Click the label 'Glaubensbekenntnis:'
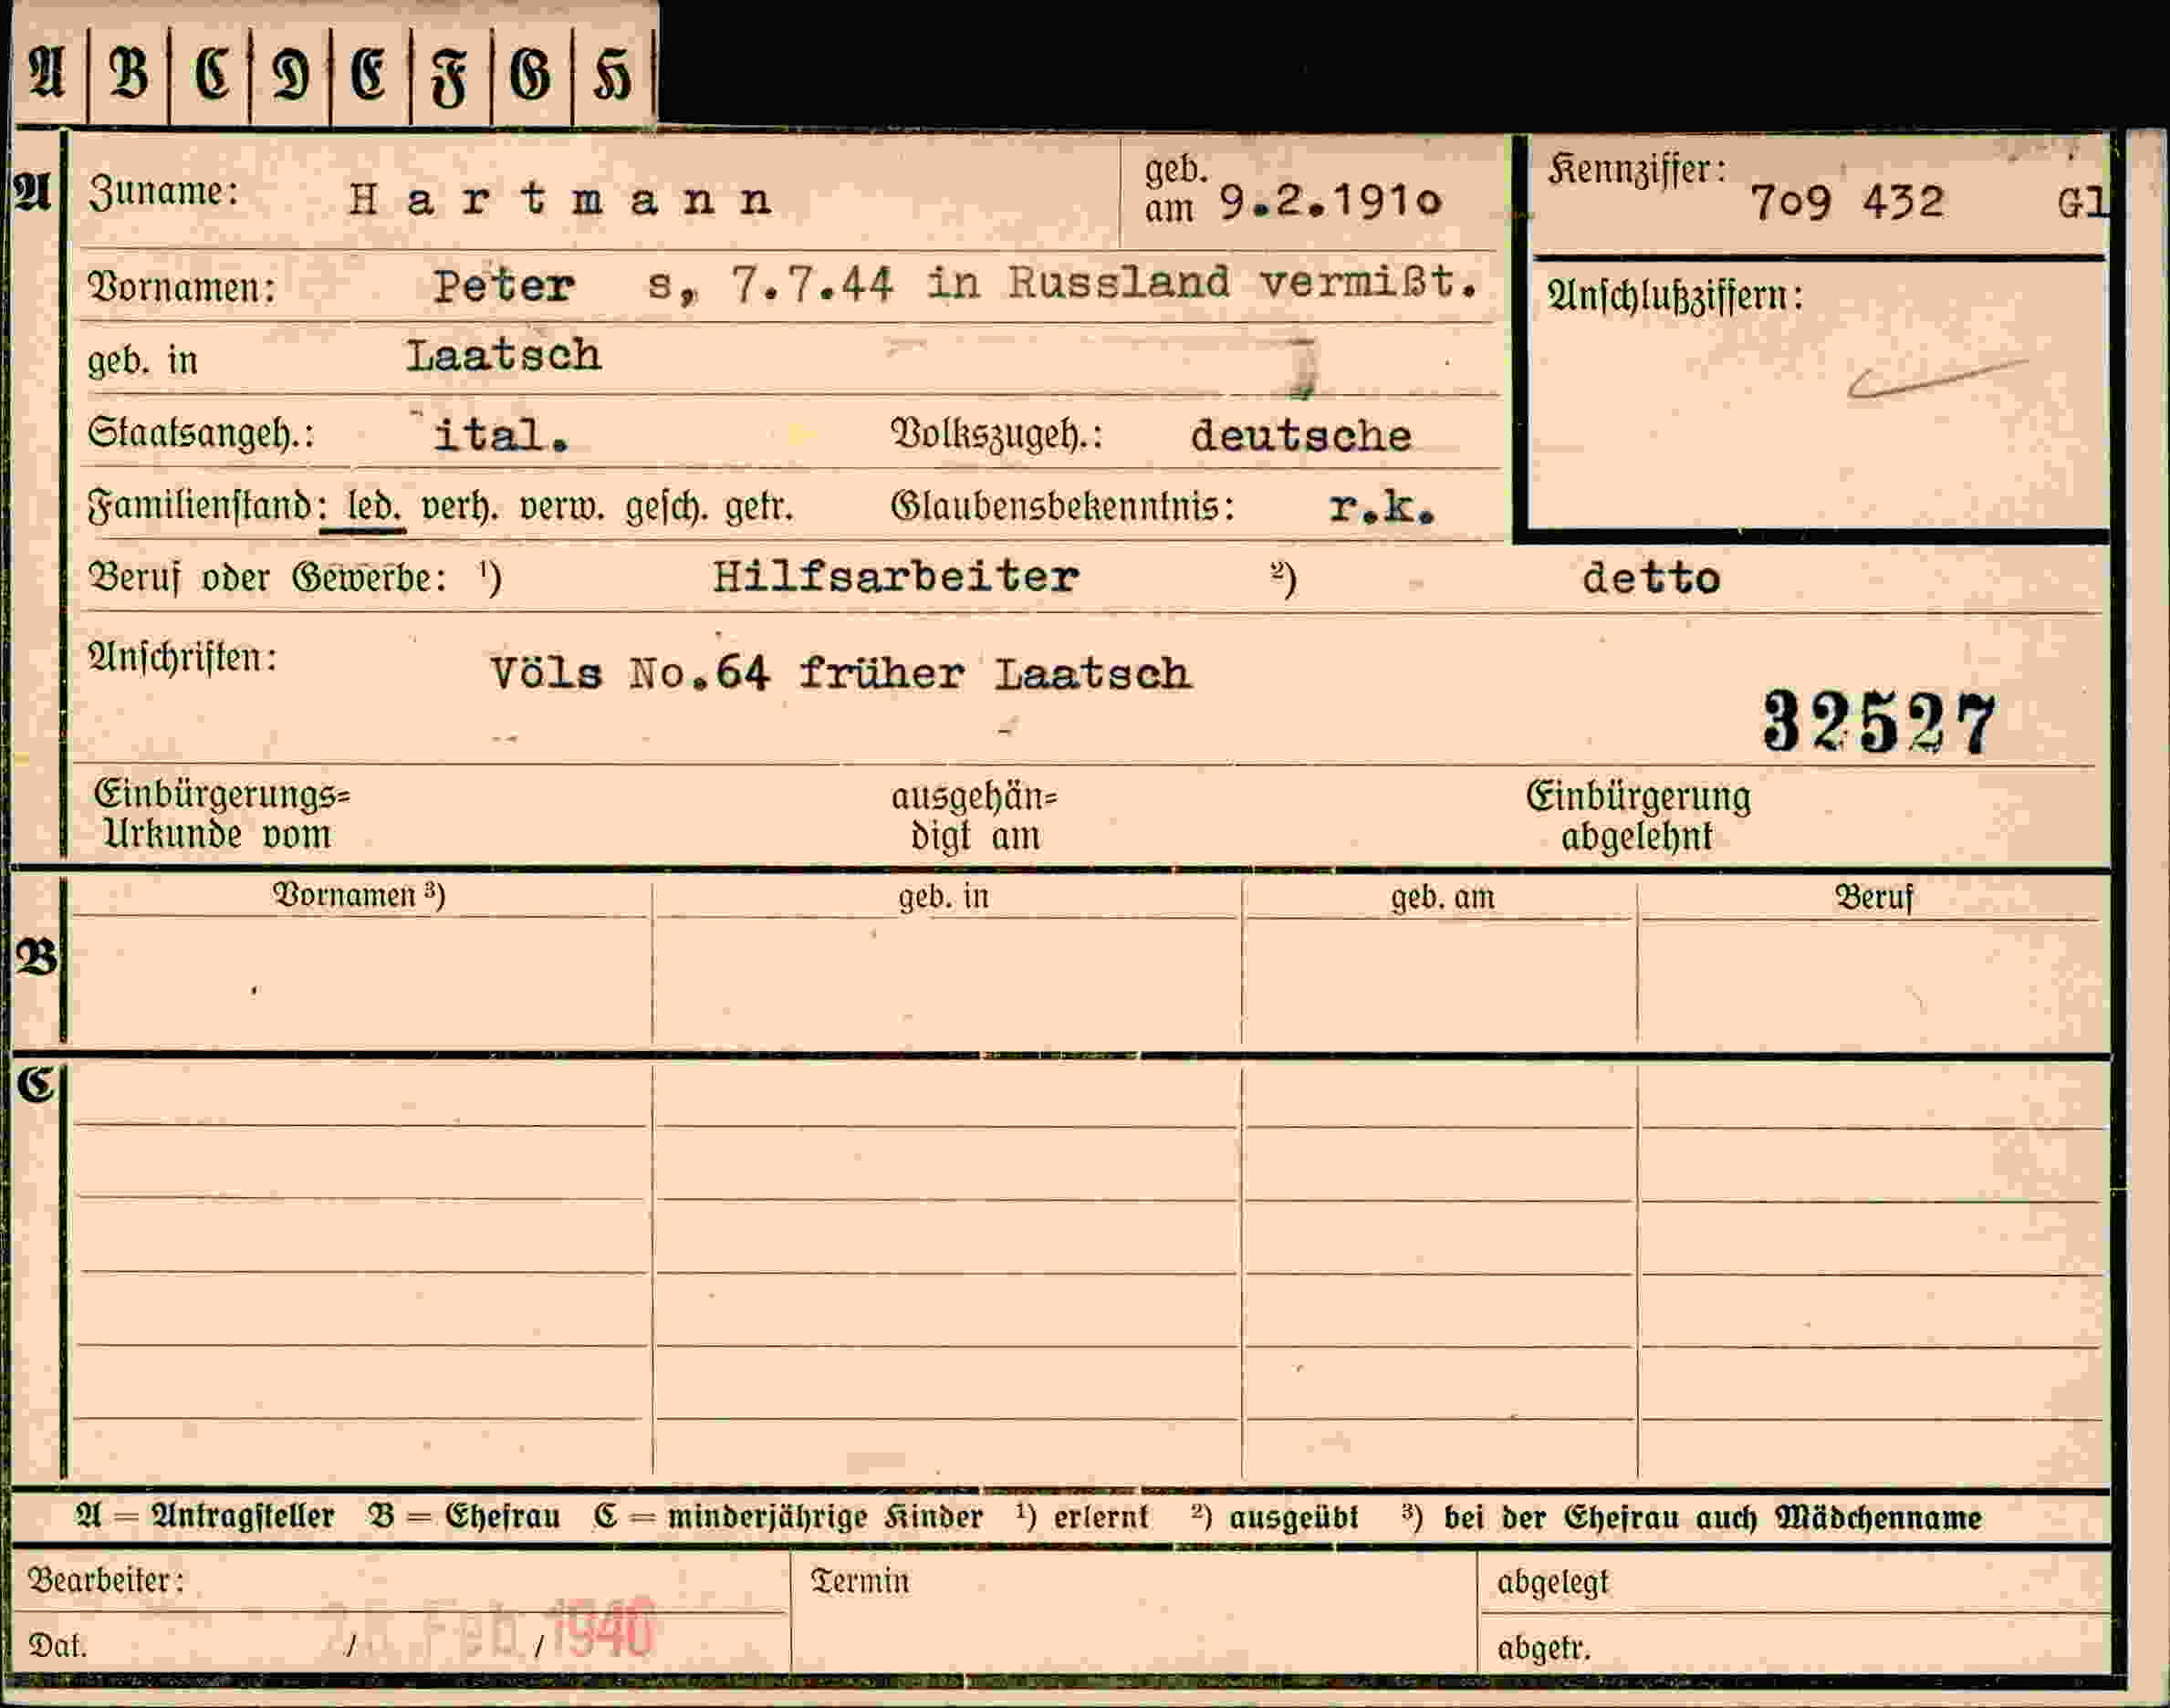The image size is (2170, 1708). click(x=1062, y=507)
